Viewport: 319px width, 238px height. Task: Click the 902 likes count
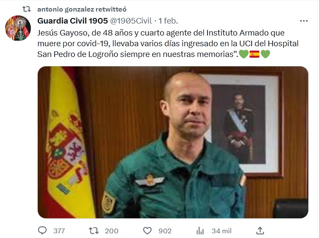coord(165,231)
